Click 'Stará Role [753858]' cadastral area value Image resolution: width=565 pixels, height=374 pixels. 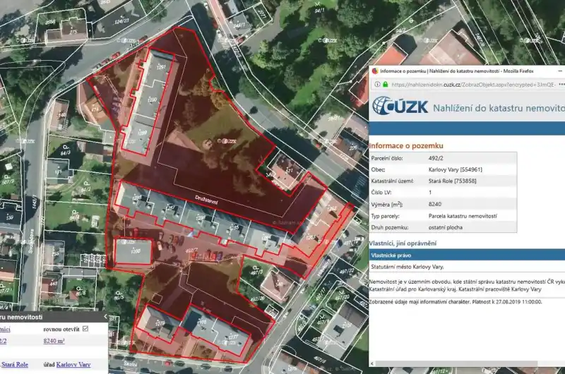[452, 181]
